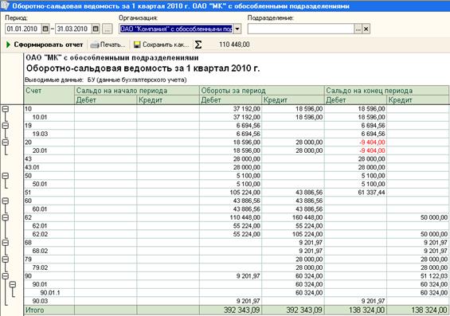Screen dimensions: 450x316
Task: Select account cell 19.03
Action: [49, 134]
